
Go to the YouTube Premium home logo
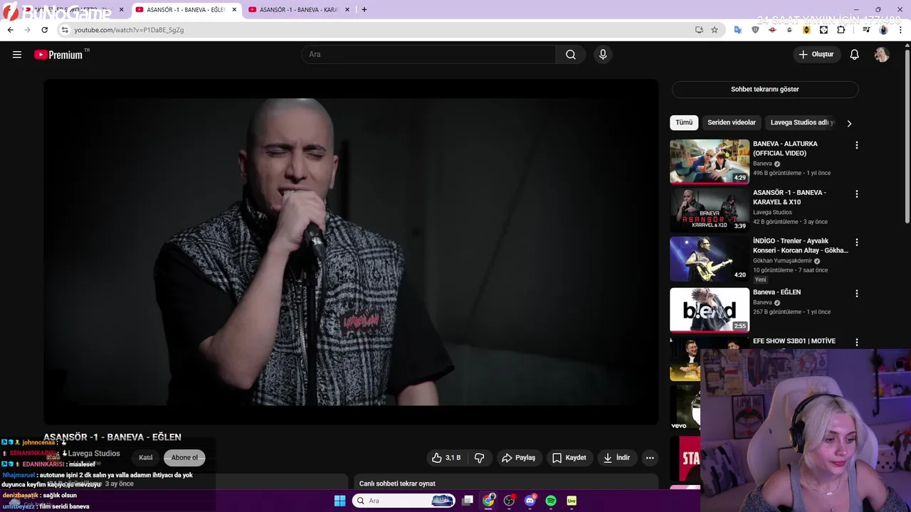(58, 55)
